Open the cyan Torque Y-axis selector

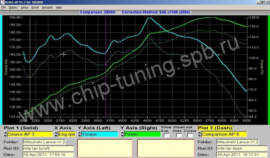click(x=100, y=134)
